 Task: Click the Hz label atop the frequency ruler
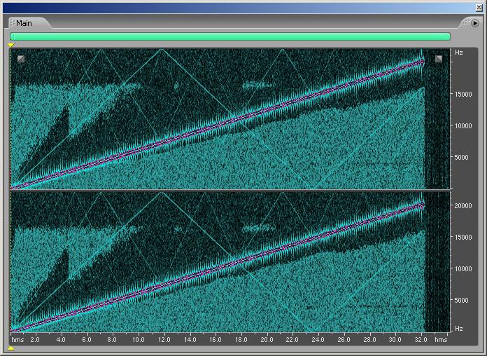pyautogui.click(x=459, y=53)
